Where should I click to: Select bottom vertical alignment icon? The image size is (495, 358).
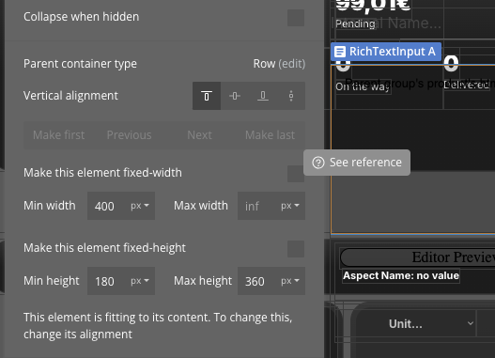263,96
